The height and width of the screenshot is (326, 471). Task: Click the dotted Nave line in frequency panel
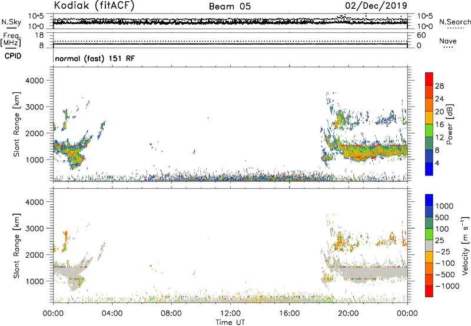click(x=230, y=41)
